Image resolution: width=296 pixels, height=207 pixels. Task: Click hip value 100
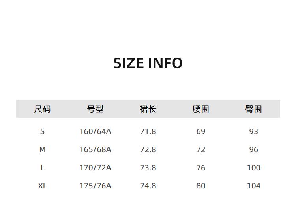pyautogui.click(x=254, y=168)
